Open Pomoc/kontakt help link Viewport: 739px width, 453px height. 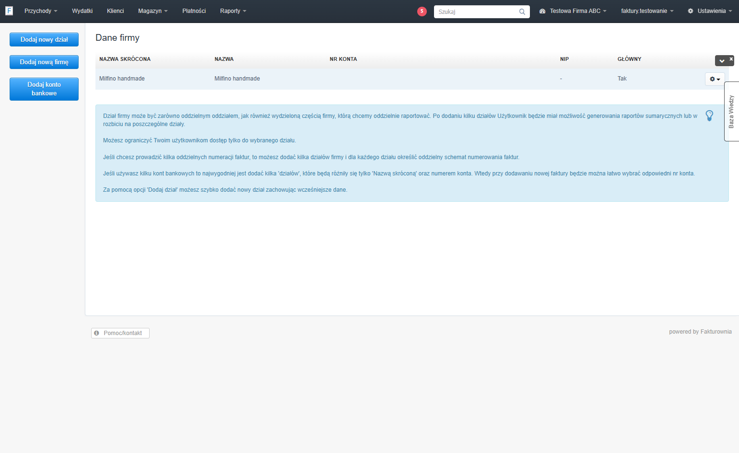[x=120, y=333]
